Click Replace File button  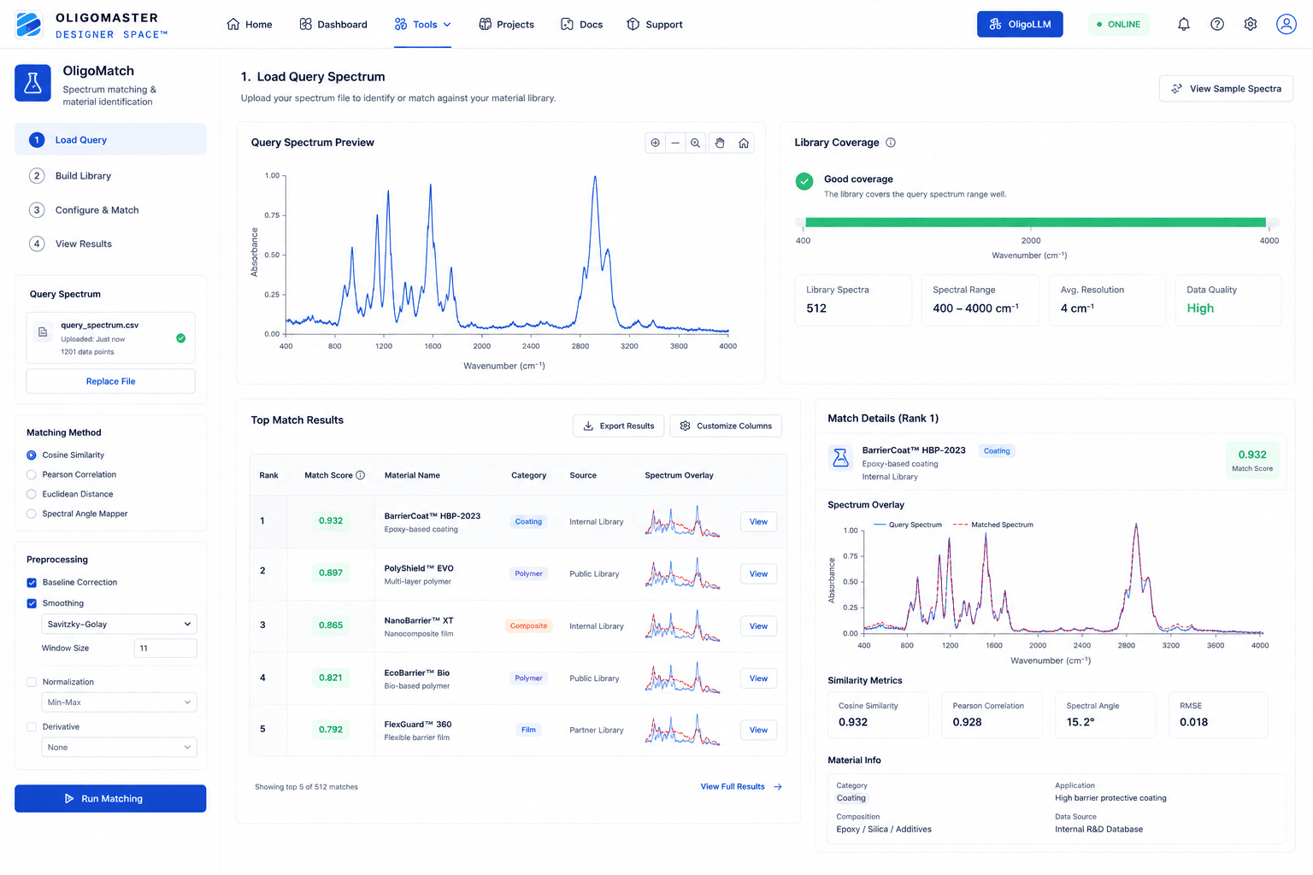(x=110, y=381)
